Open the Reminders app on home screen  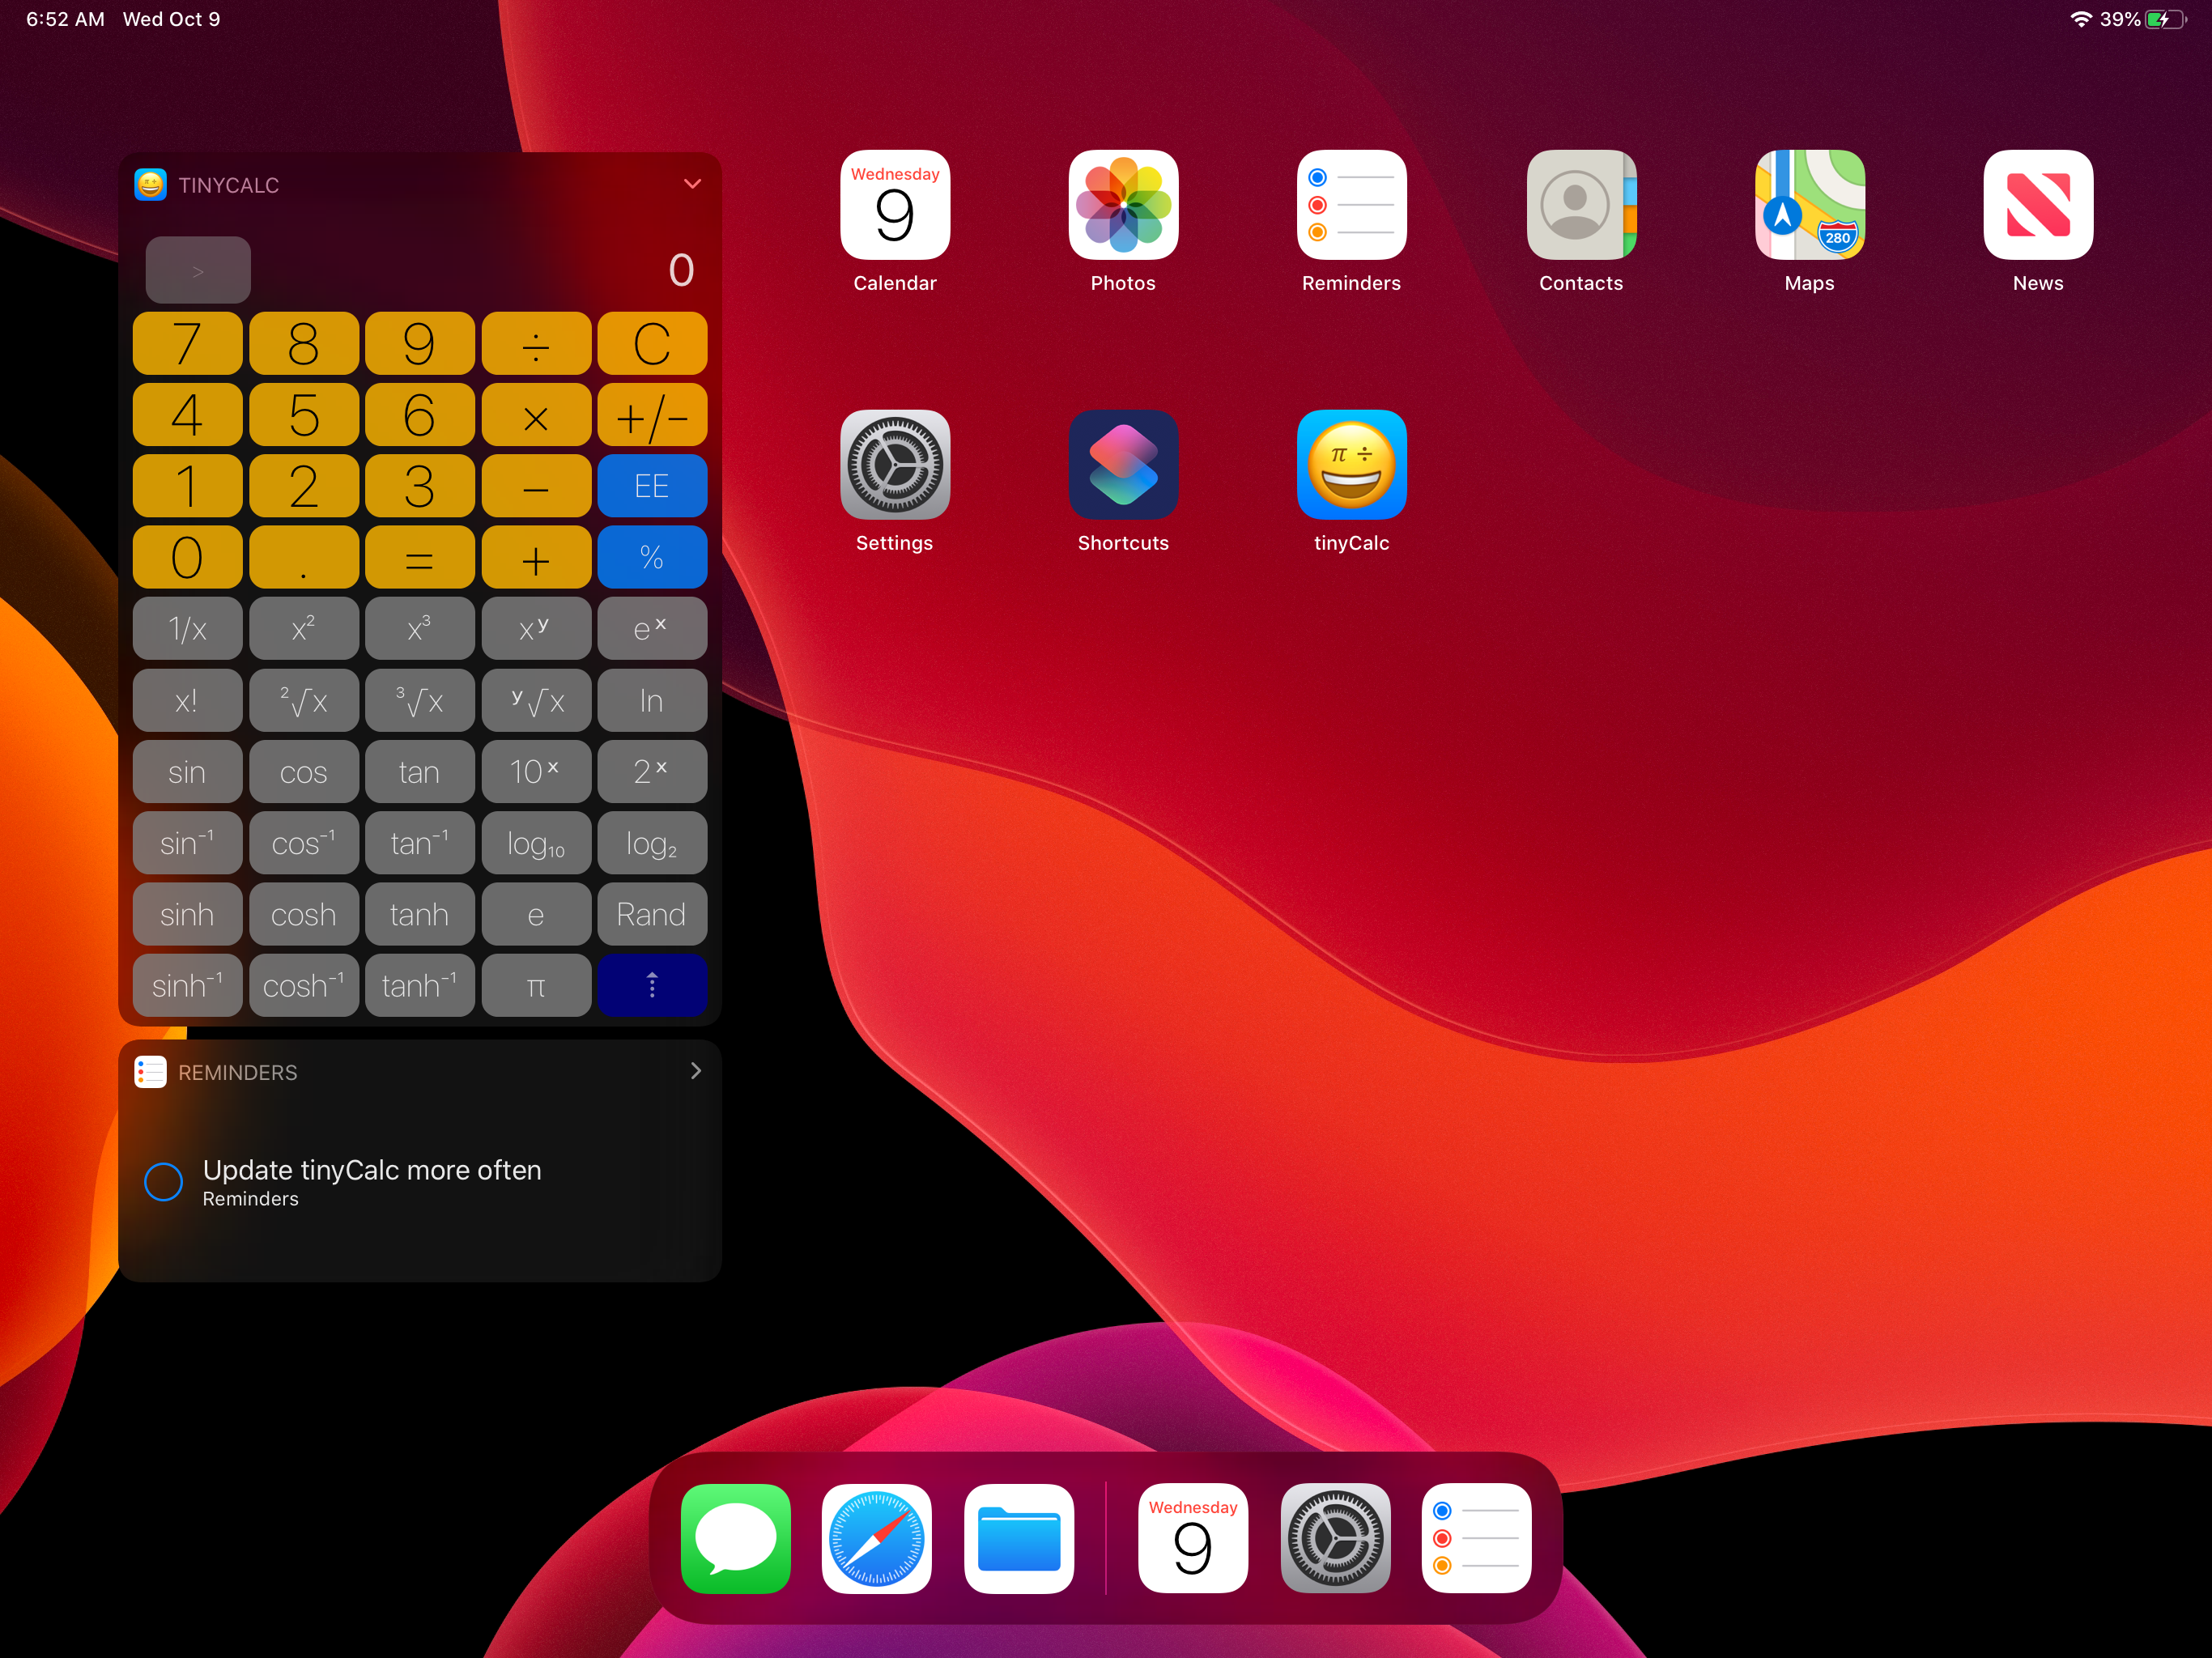click(x=1352, y=205)
